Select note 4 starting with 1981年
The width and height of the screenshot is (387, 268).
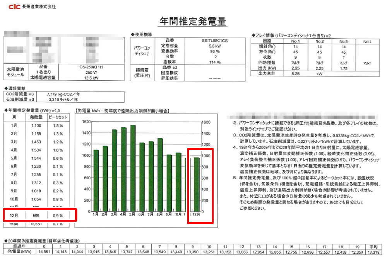(306, 159)
